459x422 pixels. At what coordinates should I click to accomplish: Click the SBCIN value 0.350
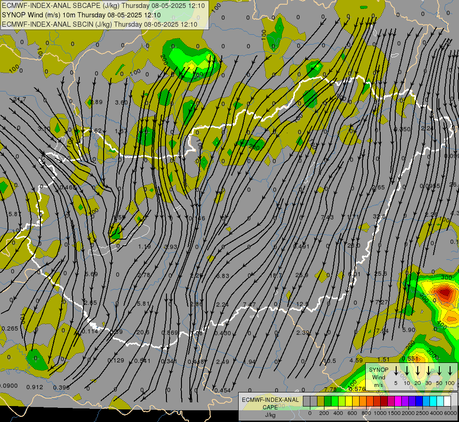(x=402, y=129)
